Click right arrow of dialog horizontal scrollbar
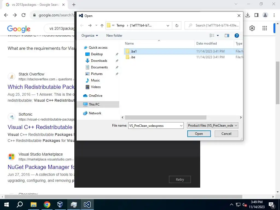This screenshot has width=280, height=210. (241, 118)
